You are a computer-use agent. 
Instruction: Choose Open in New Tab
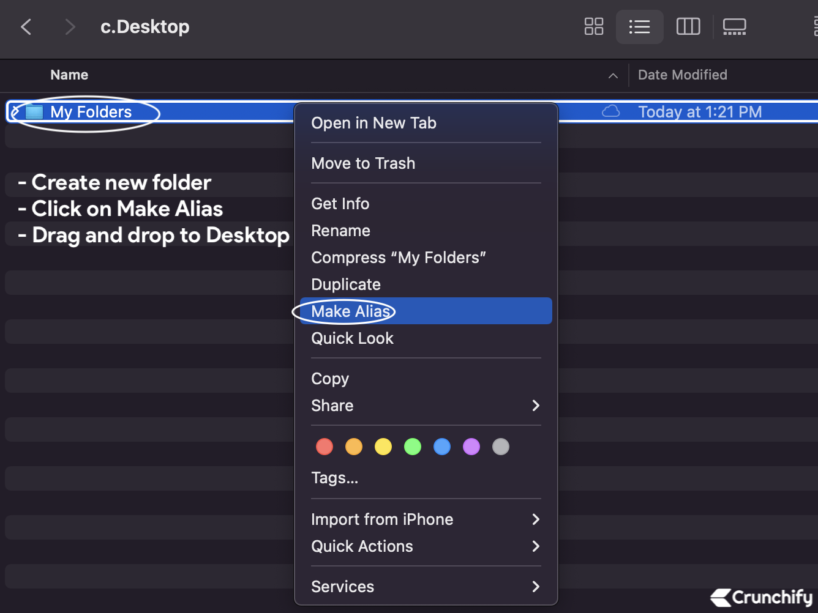coord(426,123)
